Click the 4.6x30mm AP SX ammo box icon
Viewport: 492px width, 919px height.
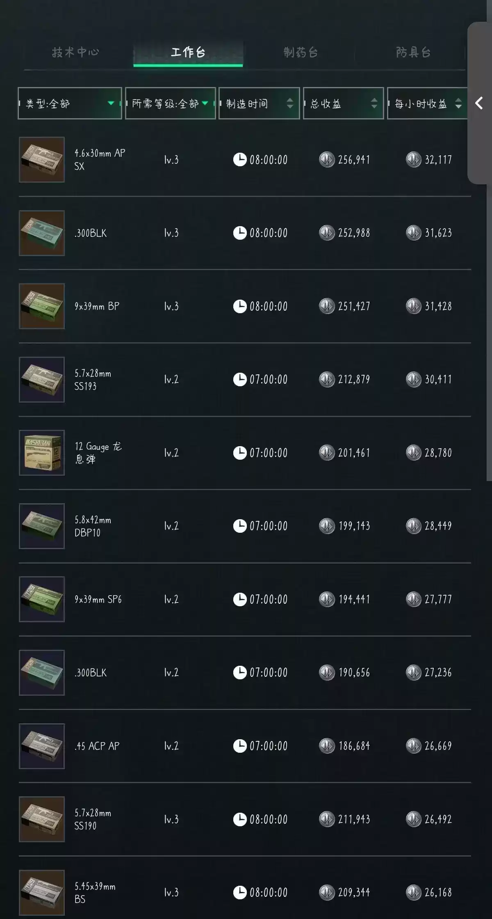[x=42, y=160]
